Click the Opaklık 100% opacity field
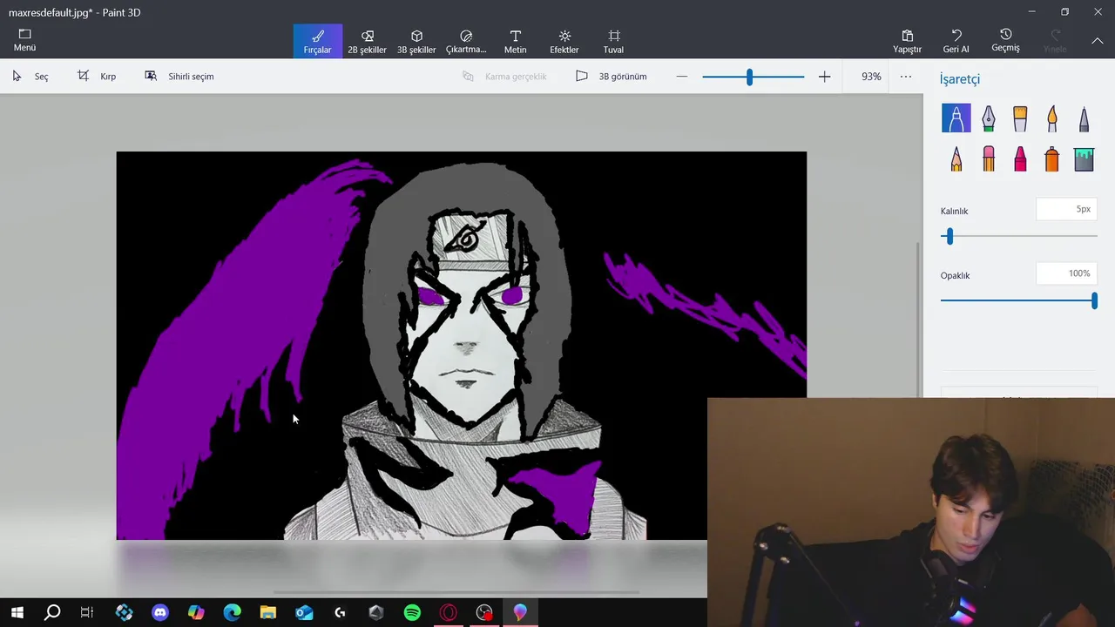Screen dimensions: 1115x627 coord(1066,273)
